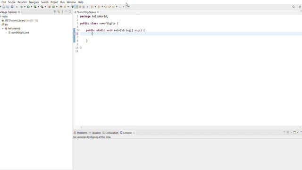Select the Hello project in tree
This screenshot has height=170, width=302.
coord(4,17)
